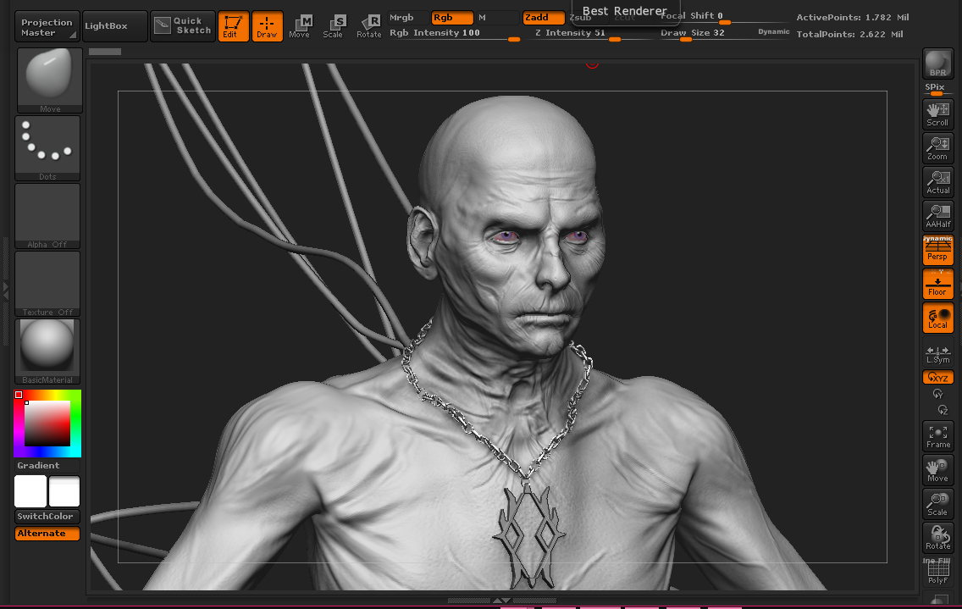Screen dimensions: 962x609
Task: Activate Quick Sketch mode
Action: point(183,25)
